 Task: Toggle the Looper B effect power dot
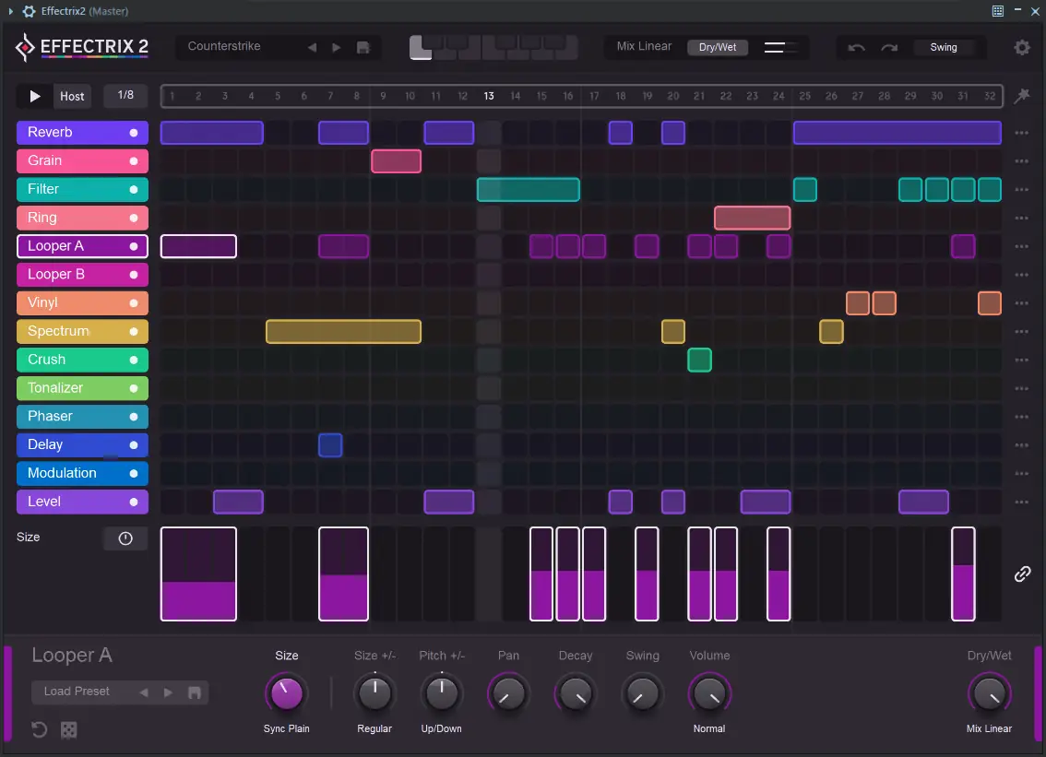pyautogui.click(x=134, y=275)
